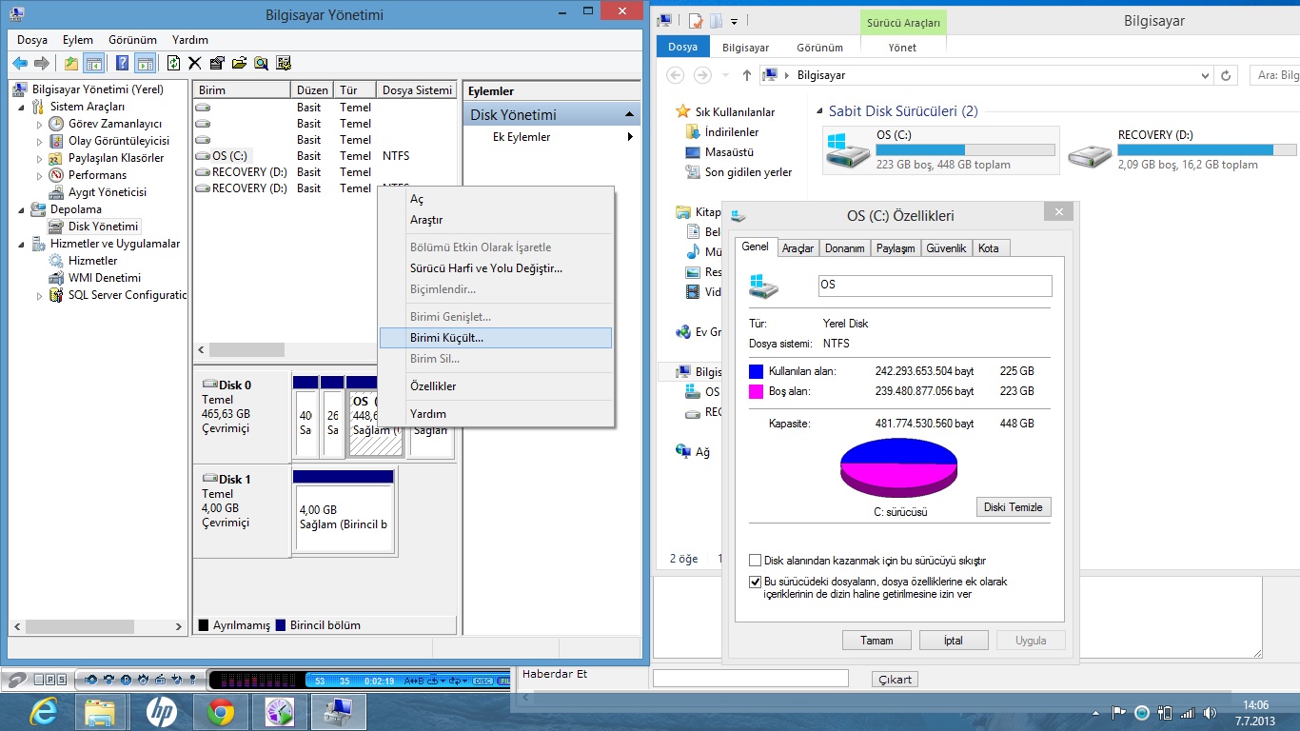The height and width of the screenshot is (731, 1300).
Task: Collapse the Depolama tree node
Action: coord(22,210)
